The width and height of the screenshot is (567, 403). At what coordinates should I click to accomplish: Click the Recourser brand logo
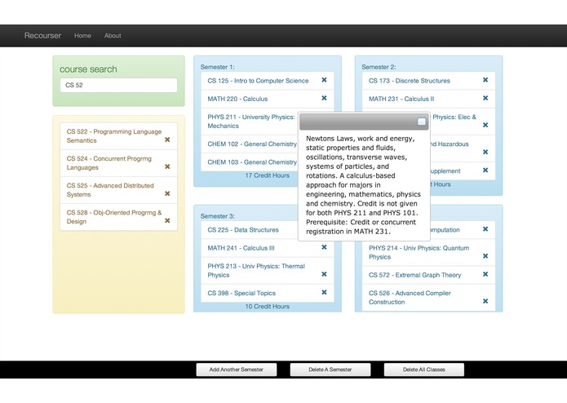coord(42,36)
